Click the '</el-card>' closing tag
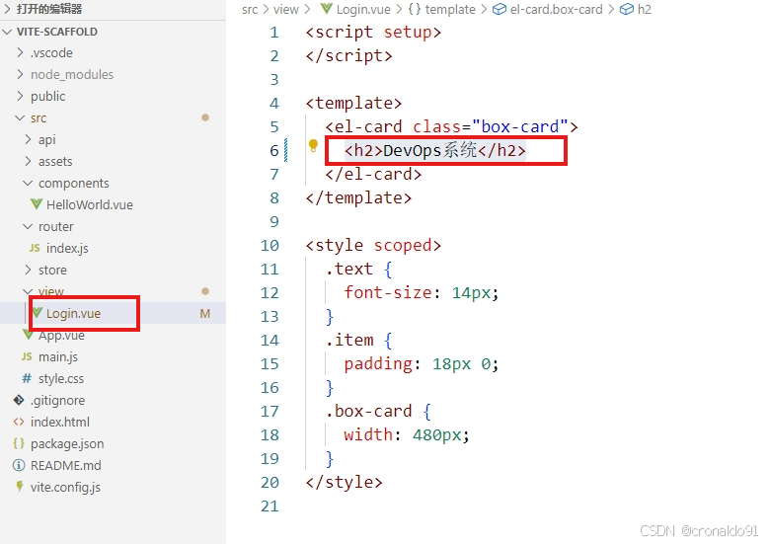Image resolution: width=771 pixels, height=544 pixels. 373,174
